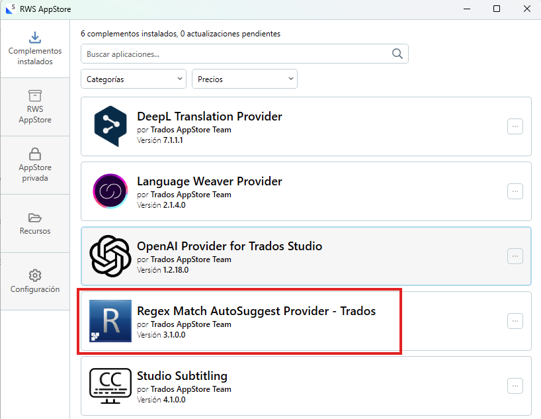Open options menu for Studio Subtitling
541x419 pixels.
pyautogui.click(x=515, y=386)
